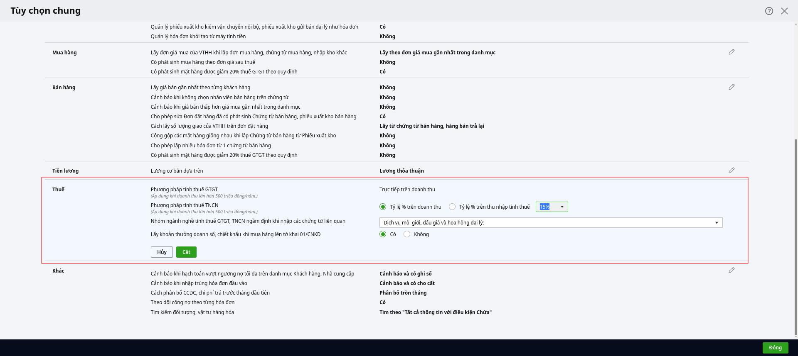Select 'Không' radio for tờ khai 01/CNKD
Screen dimensions: 798x356
tap(407, 234)
